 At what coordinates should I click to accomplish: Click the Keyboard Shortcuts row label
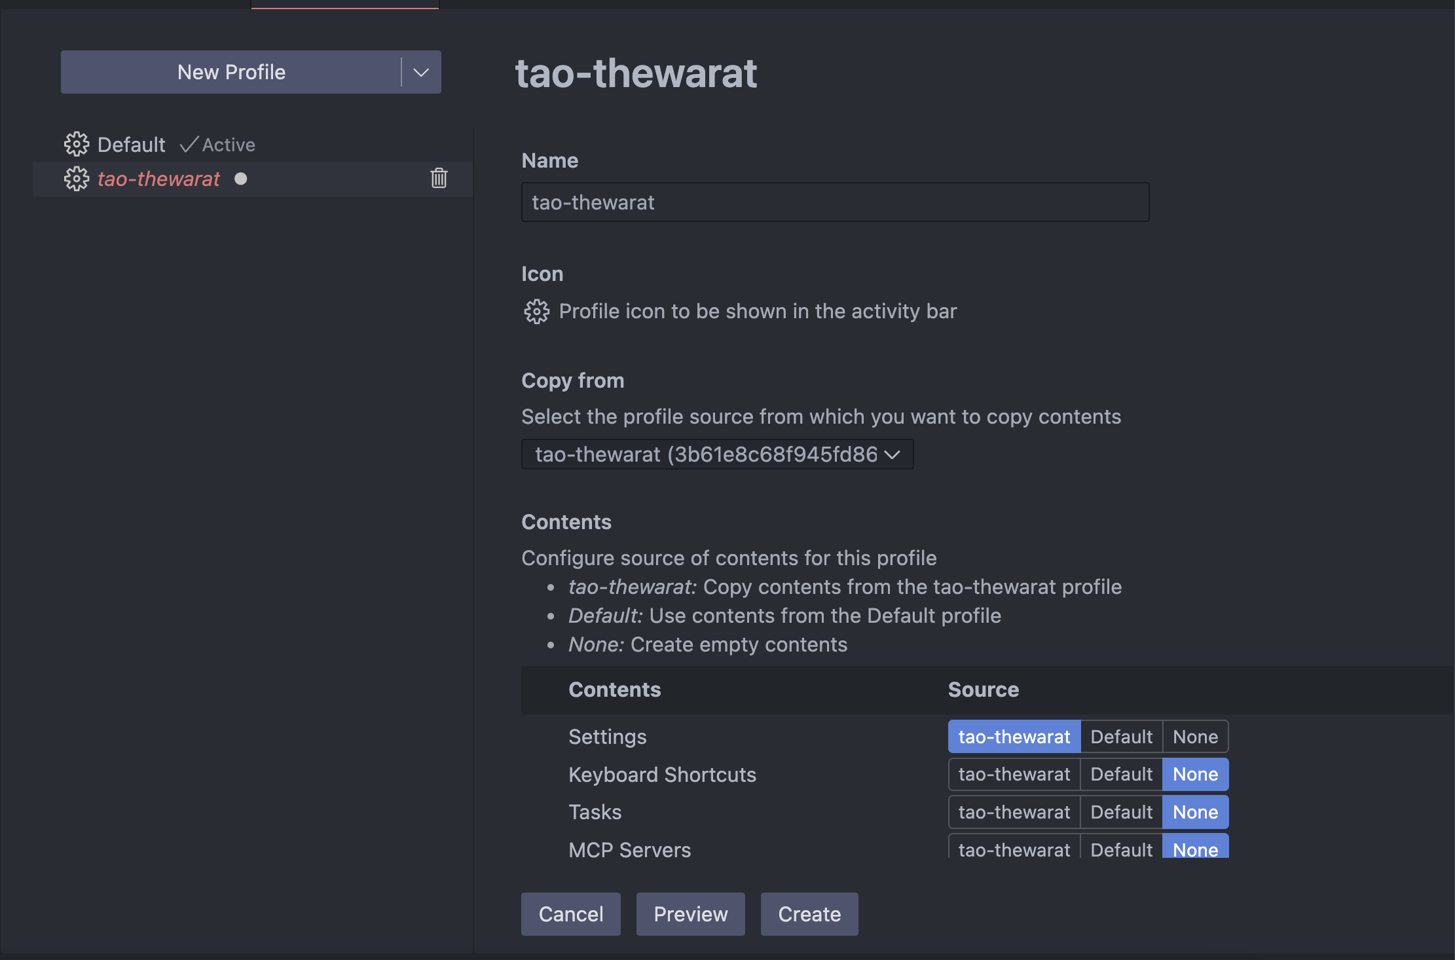[662, 775]
